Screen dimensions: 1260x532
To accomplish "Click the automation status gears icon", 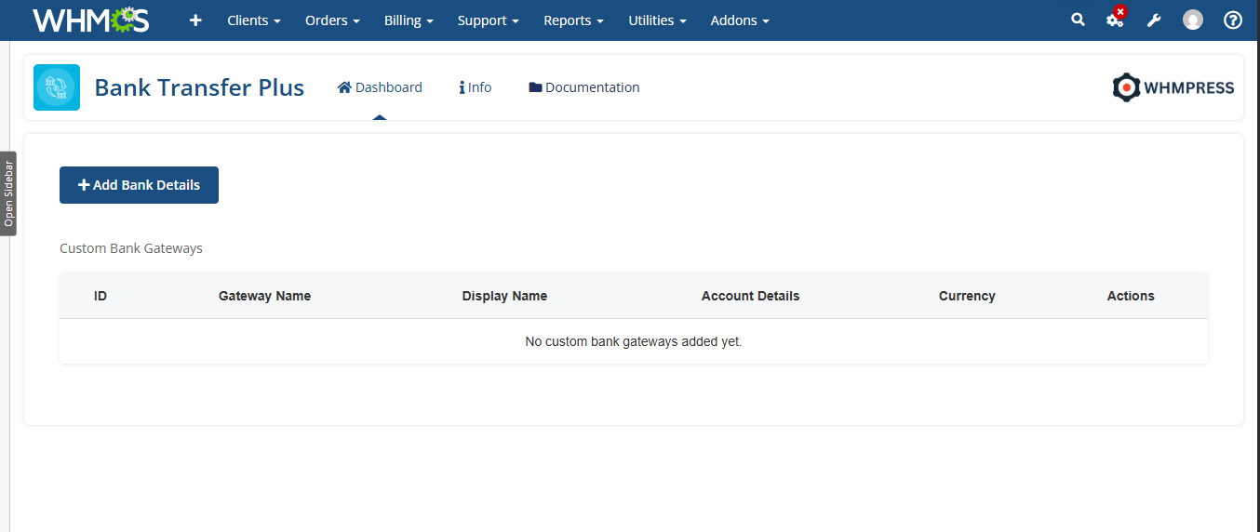I will 1115,20.
